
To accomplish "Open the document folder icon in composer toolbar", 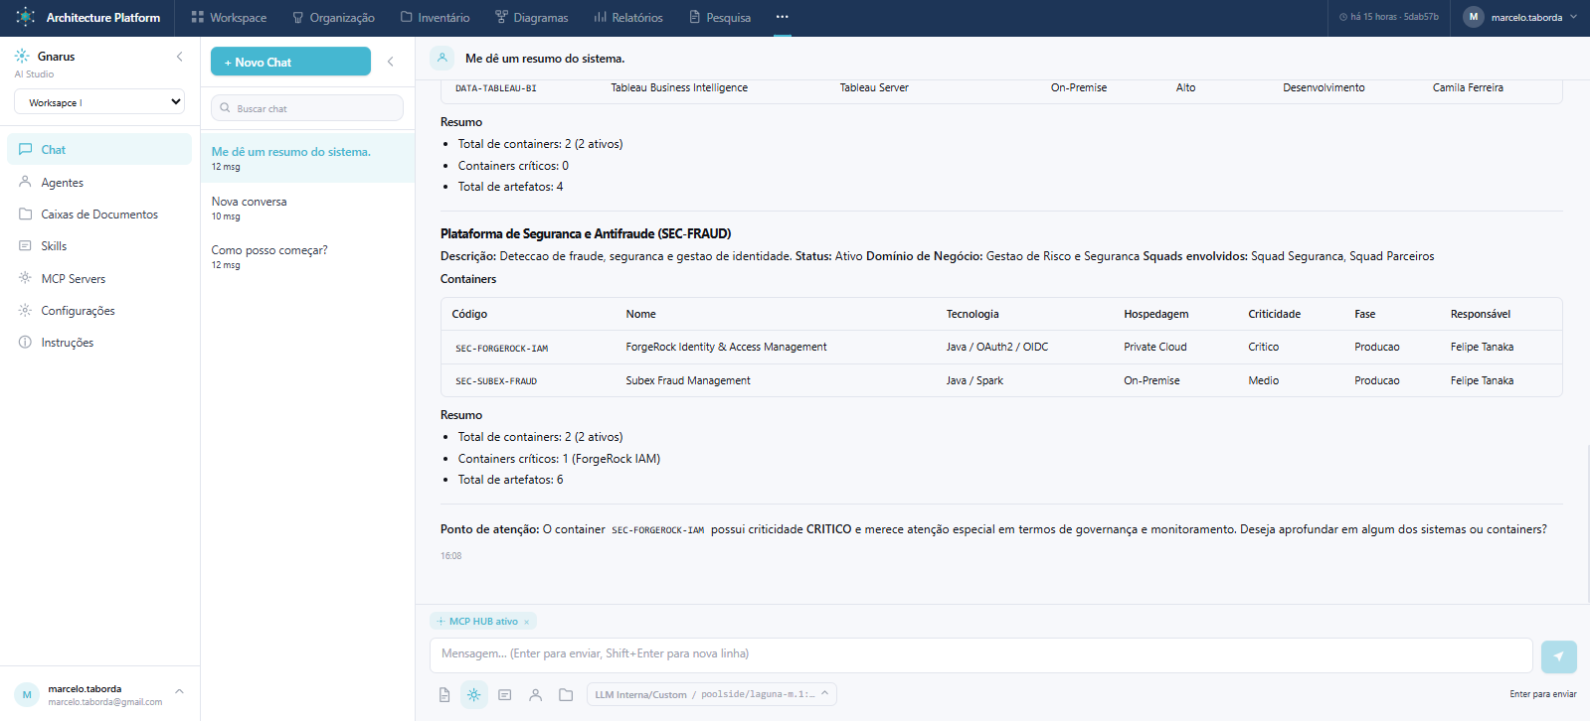I will [566, 695].
